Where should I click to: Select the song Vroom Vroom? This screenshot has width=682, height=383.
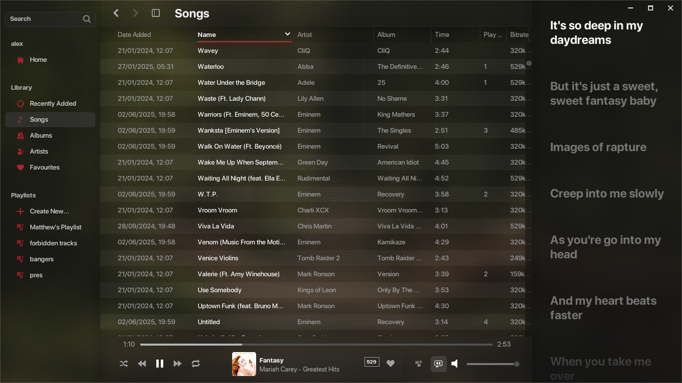(217, 210)
